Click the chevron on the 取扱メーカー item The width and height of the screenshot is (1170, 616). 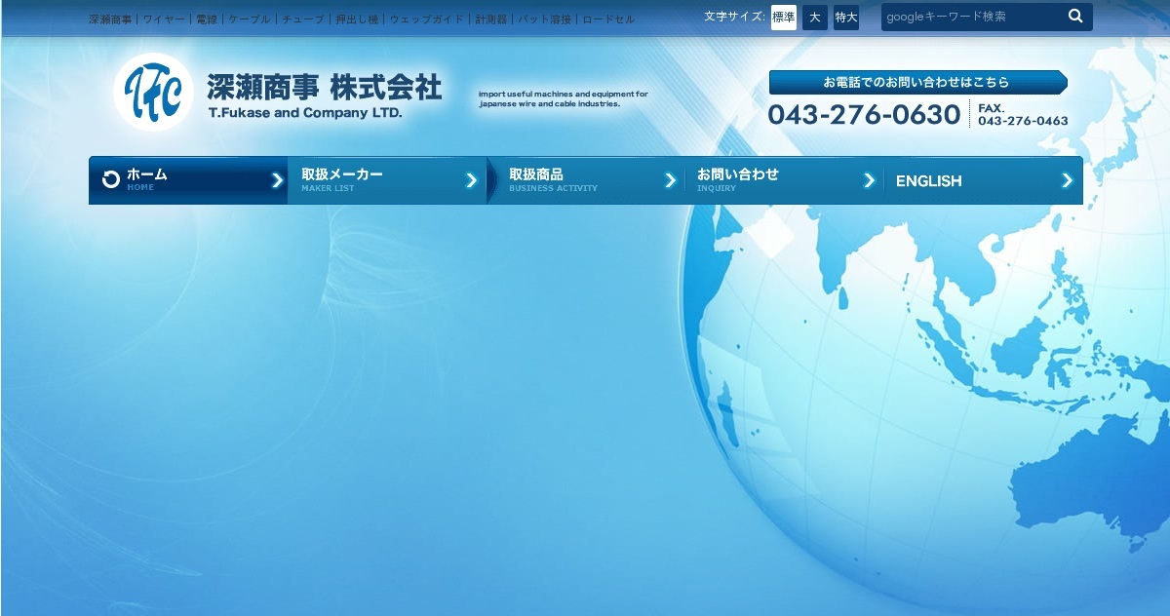pos(472,180)
